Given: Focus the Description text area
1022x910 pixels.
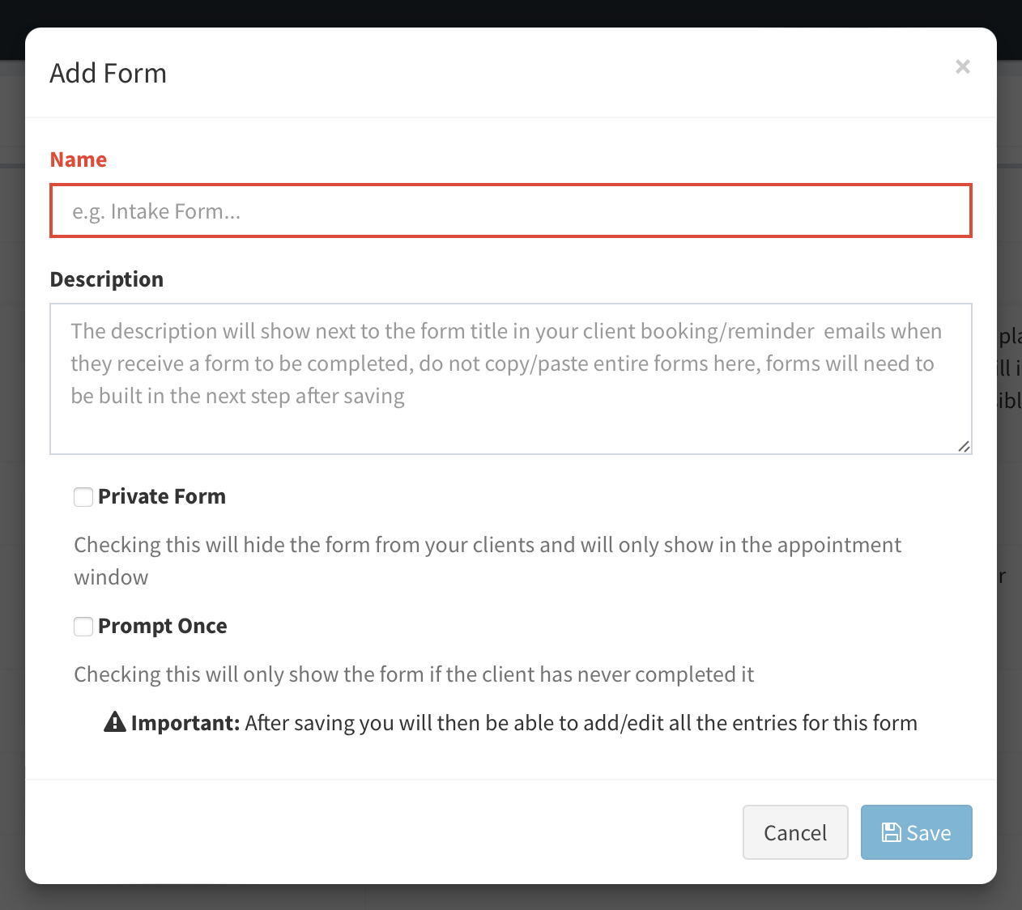Looking at the screenshot, I should [x=510, y=378].
